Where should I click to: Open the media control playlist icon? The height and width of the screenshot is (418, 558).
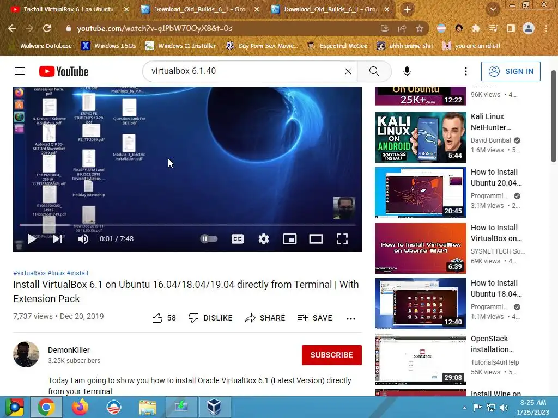[x=493, y=28]
